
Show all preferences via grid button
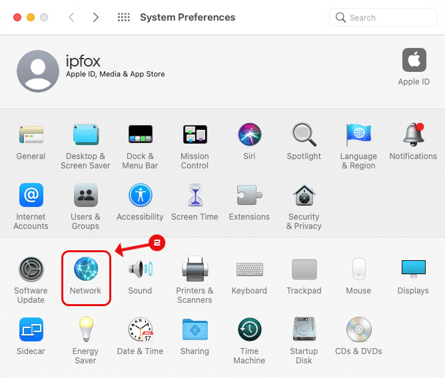[x=124, y=17]
